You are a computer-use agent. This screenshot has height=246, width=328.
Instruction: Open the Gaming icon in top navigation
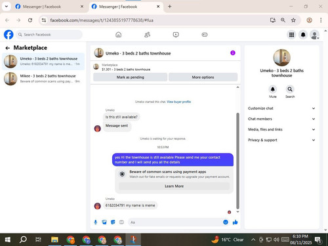pos(205,35)
